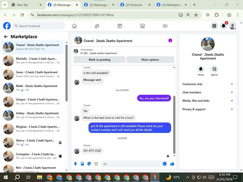Open Savas's 2 beds 2 bath chat
This screenshot has width=243, height=182.
[x=33, y=74]
